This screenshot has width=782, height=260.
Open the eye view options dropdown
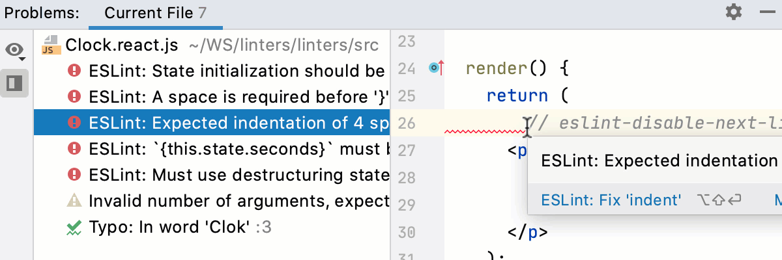[x=15, y=51]
